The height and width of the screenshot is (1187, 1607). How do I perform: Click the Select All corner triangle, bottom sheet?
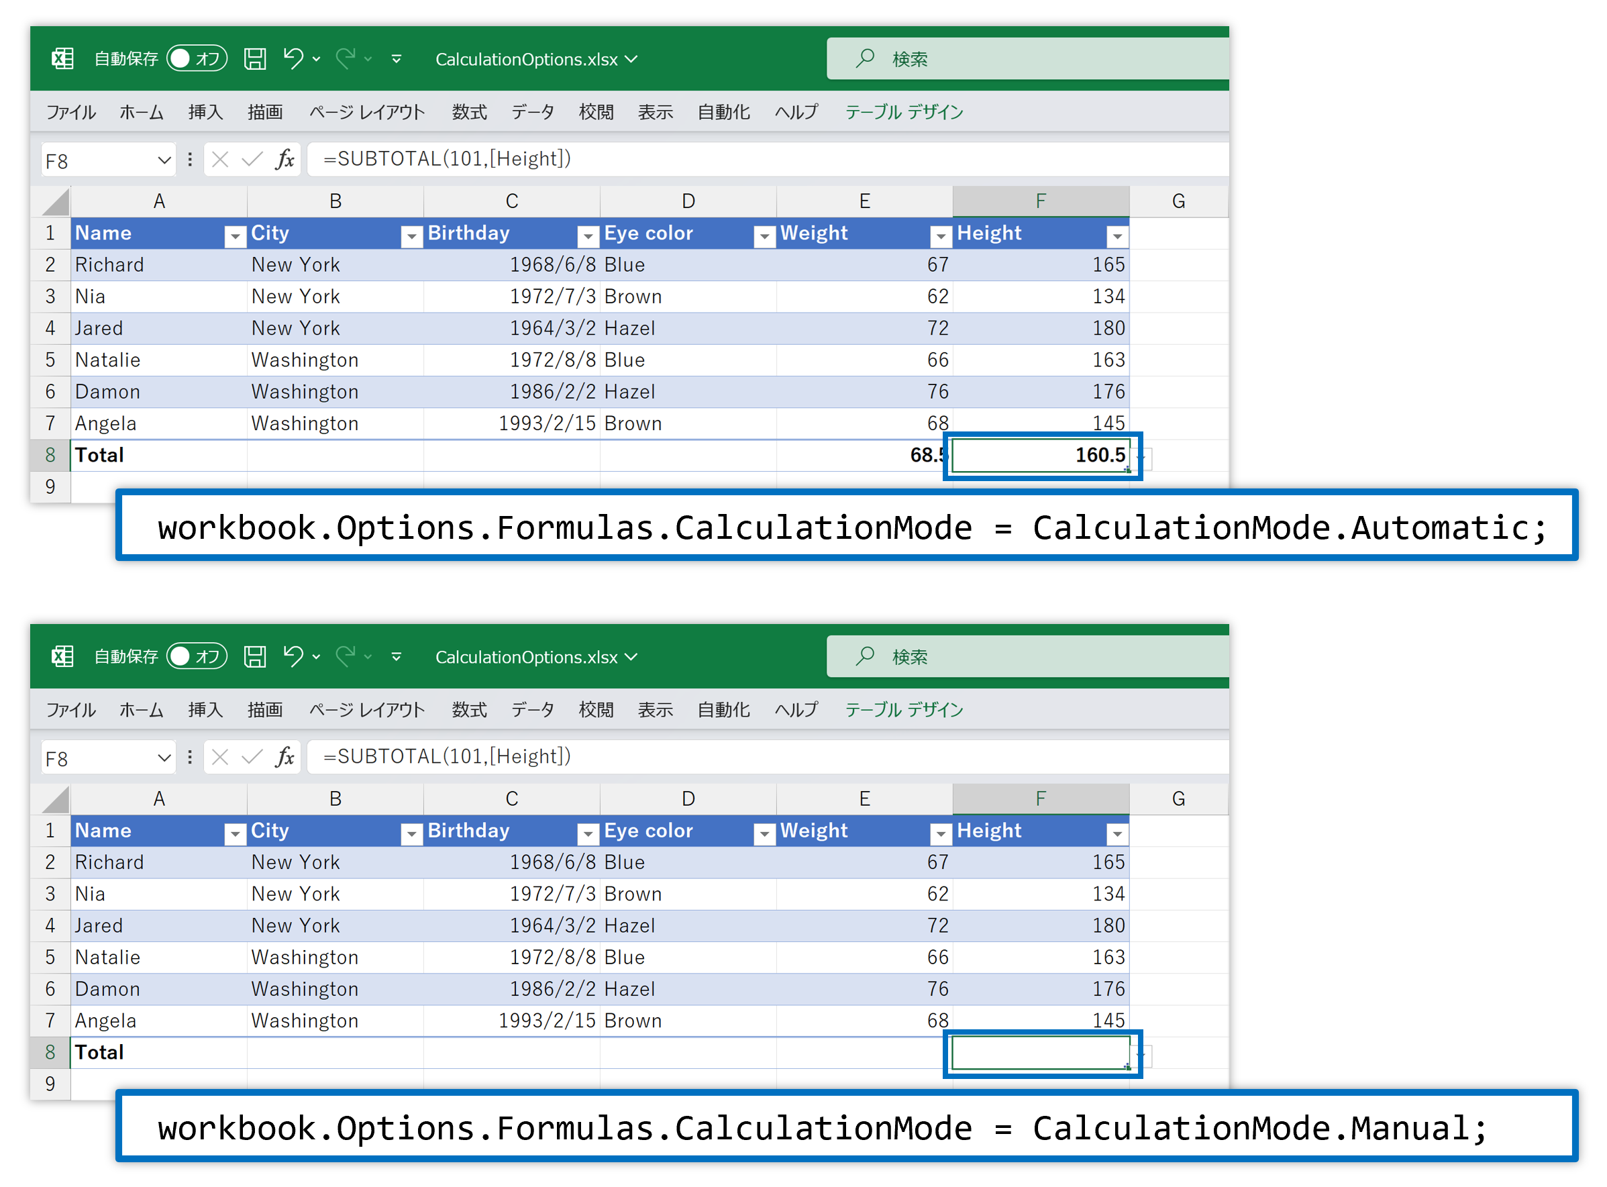pos(55,800)
